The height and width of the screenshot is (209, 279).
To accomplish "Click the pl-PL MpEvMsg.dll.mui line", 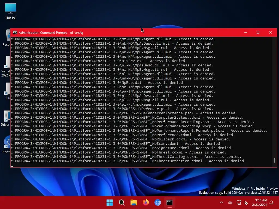I will pyautogui.click(x=111, y=100).
